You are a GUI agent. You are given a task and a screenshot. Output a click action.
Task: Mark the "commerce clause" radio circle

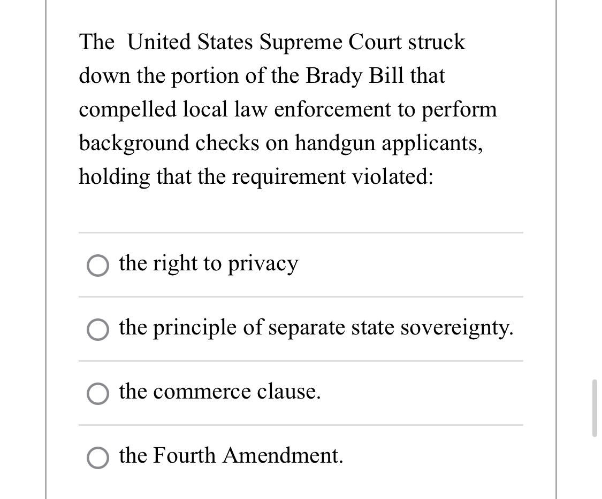[97, 394]
